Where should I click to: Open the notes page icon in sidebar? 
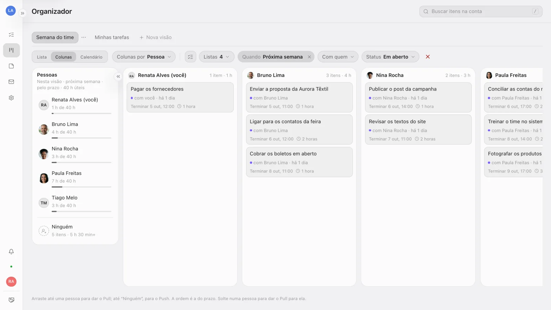11,66
